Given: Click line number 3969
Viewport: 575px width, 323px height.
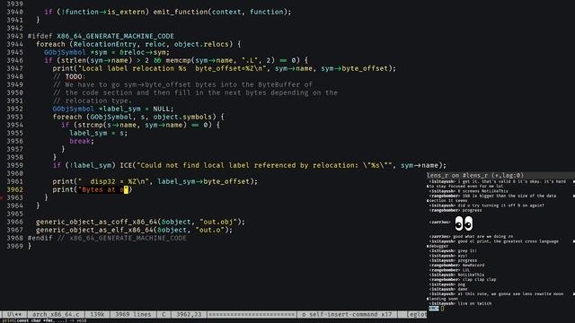Looking at the screenshot, I should pos(14,246).
